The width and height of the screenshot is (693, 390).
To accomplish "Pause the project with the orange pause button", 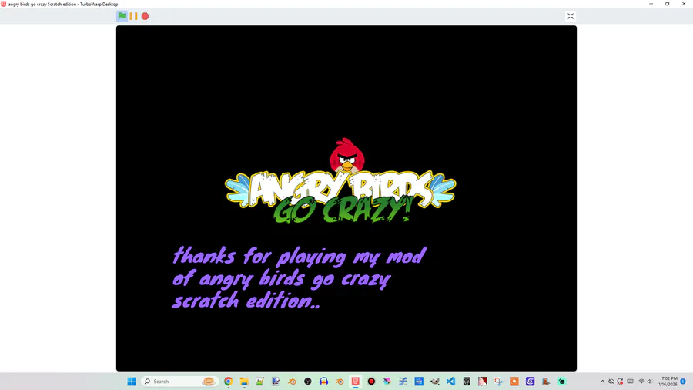I will [133, 16].
